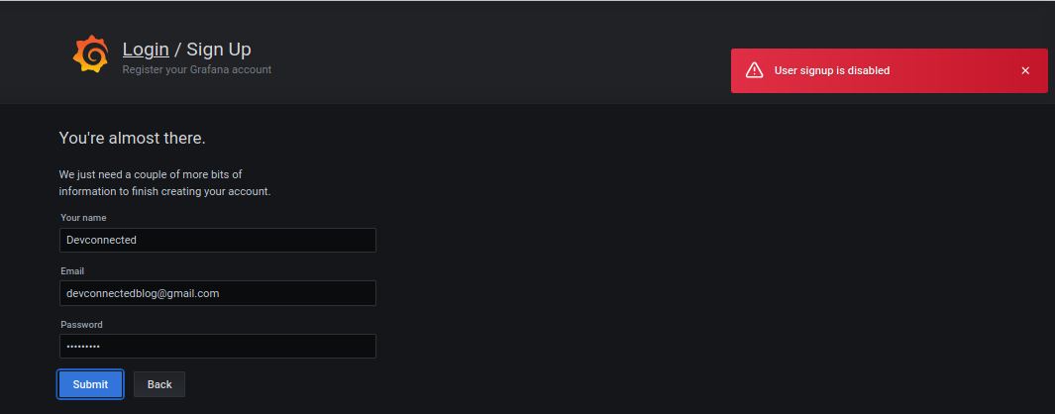Go back using the Back button
The image size is (1055, 414).
(159, 384)
